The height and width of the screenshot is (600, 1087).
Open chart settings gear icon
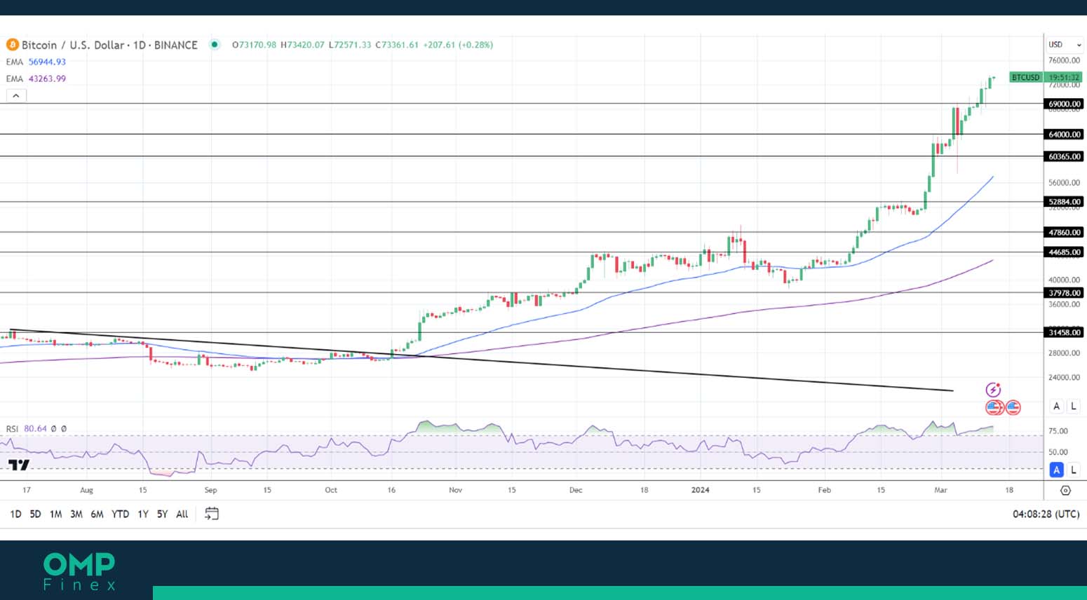(x=1065, y=491)
